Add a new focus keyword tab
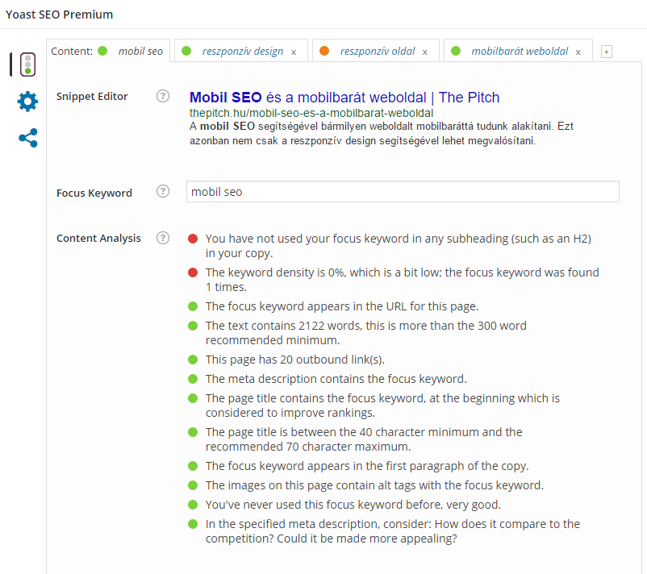Screen dimensions: 647x574 click(x=606, y=51)
